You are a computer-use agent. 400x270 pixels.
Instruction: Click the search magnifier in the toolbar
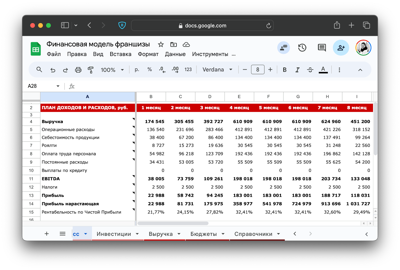click(x=39, y=70)
